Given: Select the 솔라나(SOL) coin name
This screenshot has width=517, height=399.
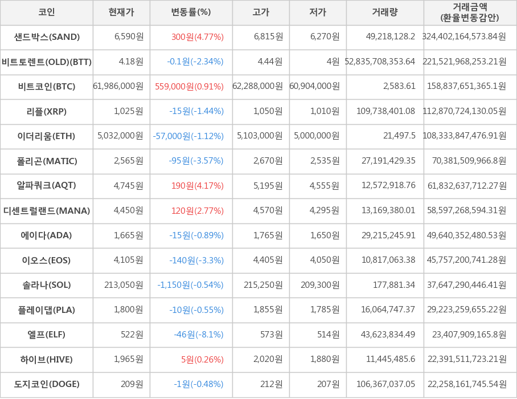Looking at the screenshot, I should tap(47, 285).
